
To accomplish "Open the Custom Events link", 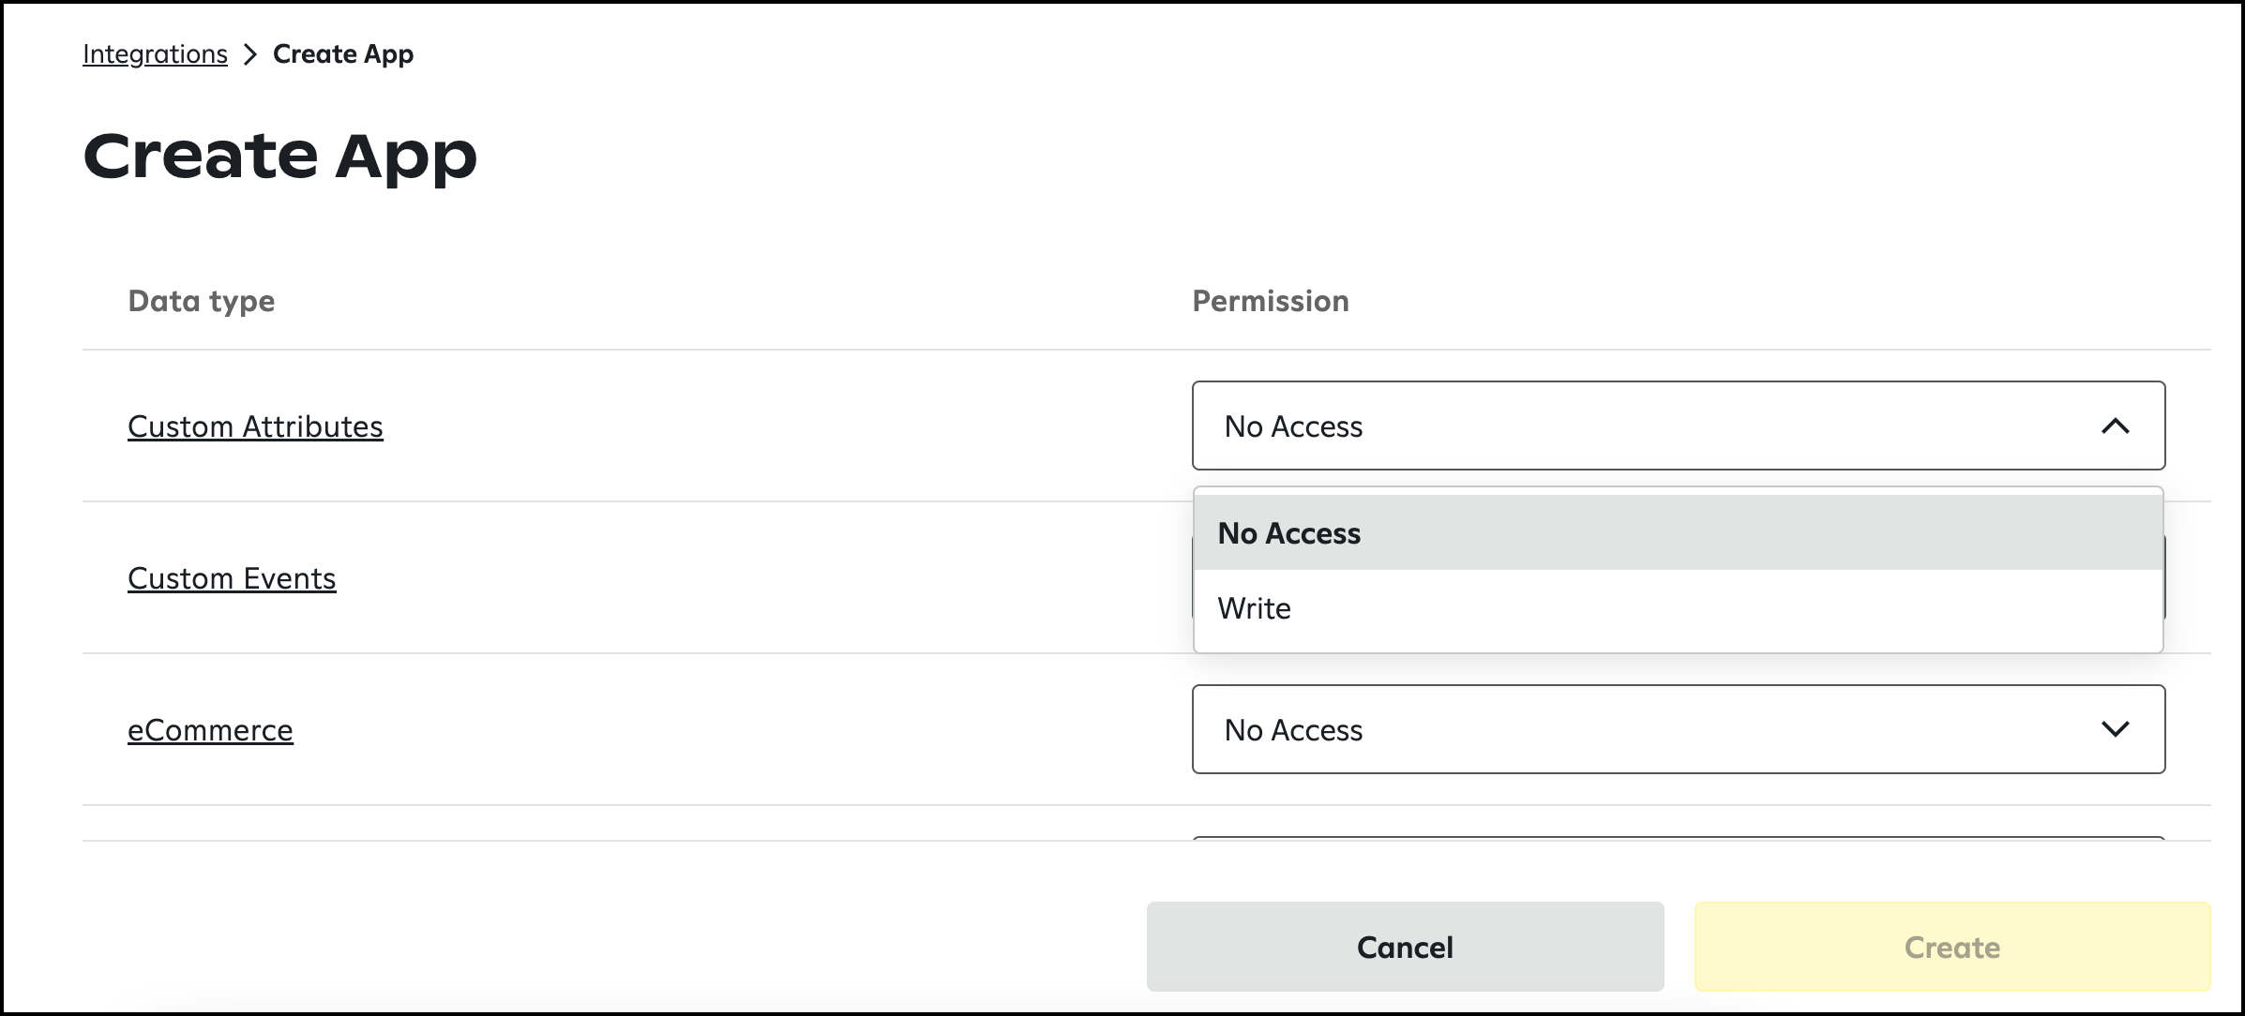I will (x=232, y=578).
